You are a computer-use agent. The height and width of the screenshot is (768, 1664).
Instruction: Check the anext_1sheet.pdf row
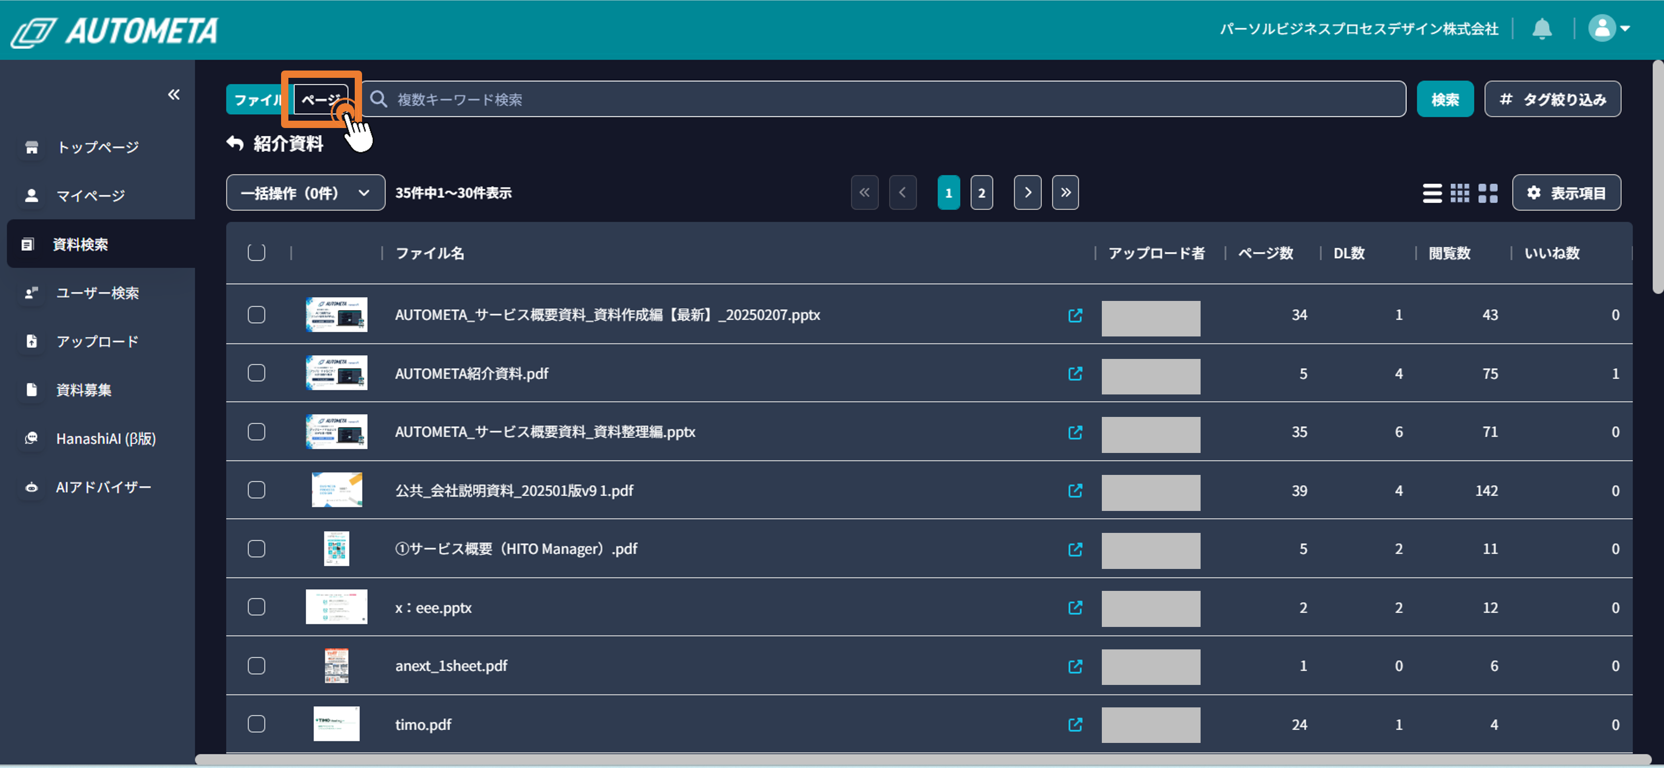click(257, 665)
